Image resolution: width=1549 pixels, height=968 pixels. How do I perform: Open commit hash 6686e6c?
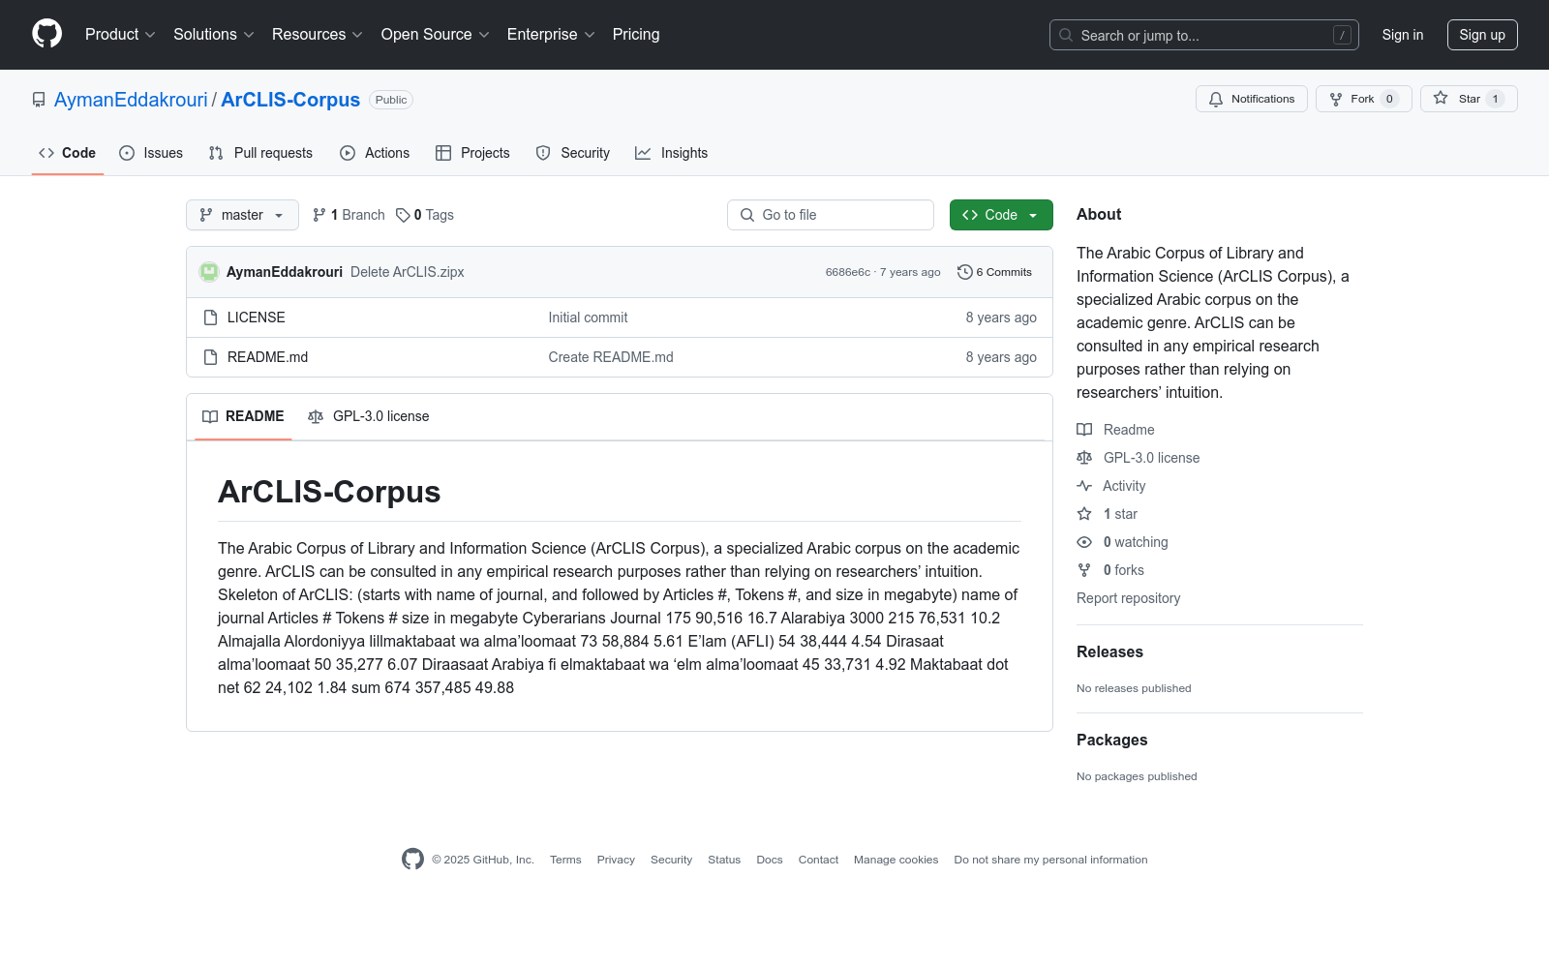click(x=848, y=272)
